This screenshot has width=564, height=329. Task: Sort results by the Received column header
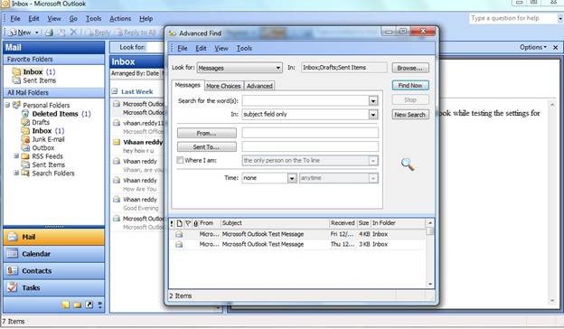coord(343,223)
